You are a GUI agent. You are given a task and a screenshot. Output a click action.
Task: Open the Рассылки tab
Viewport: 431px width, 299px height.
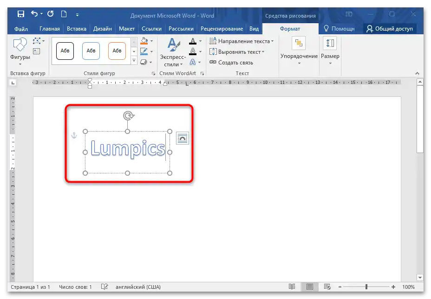coord(181,29)
